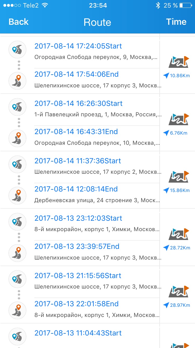The width and height of the screenshot is (195, 348).
Task: Select the 2017-08-13 23:39:57End entry
Action: (x=77, y=247)
